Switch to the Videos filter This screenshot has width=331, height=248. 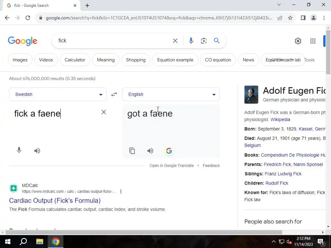click(46, 60)
